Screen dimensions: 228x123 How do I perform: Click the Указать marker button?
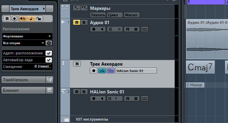pos(98,15)
